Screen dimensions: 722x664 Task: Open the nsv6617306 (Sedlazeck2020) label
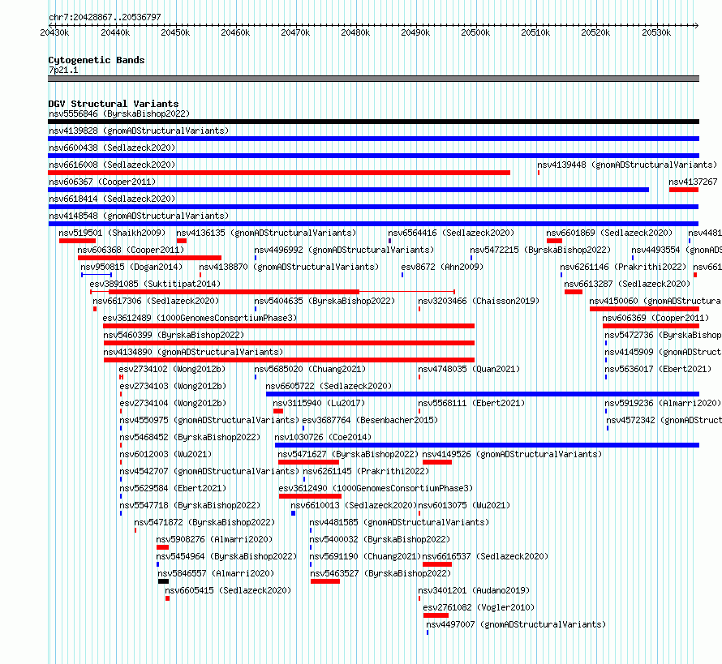156,301
